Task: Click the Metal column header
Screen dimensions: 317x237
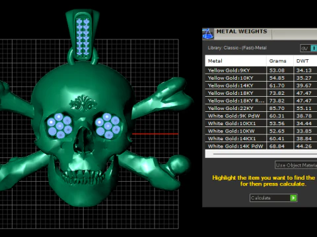Action: tap(236, 61)
